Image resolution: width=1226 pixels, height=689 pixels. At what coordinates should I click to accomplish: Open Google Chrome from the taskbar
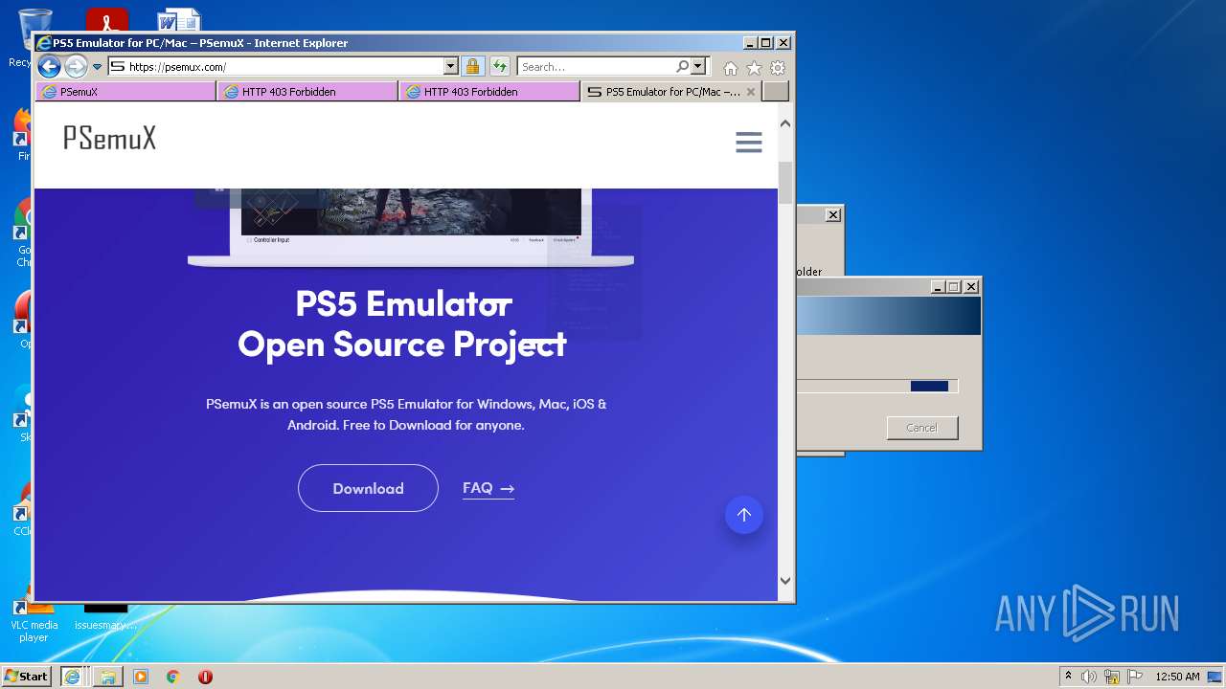[173, 677]
